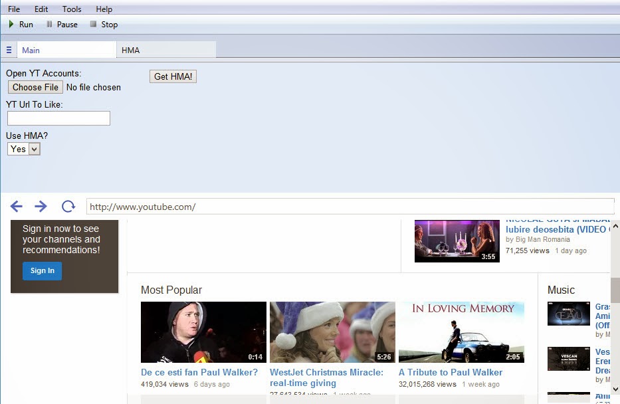Image resolution: width=620 pixels, height=404 pixels.
Task: Click the Run label in toolbar
Action: [x=26, y=25]
